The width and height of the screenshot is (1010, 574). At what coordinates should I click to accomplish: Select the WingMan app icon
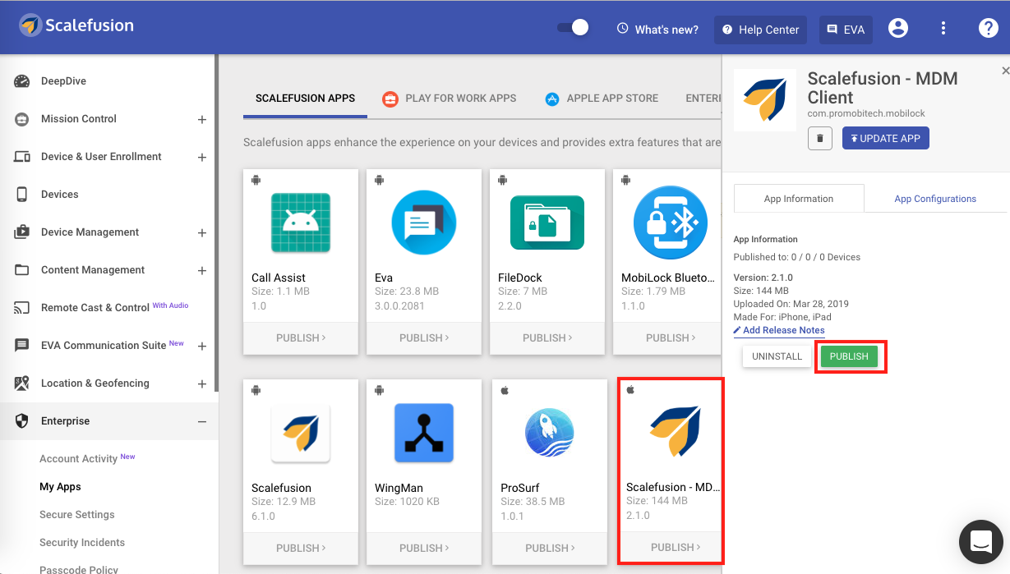pyautogui.click(x=424, y=433)
